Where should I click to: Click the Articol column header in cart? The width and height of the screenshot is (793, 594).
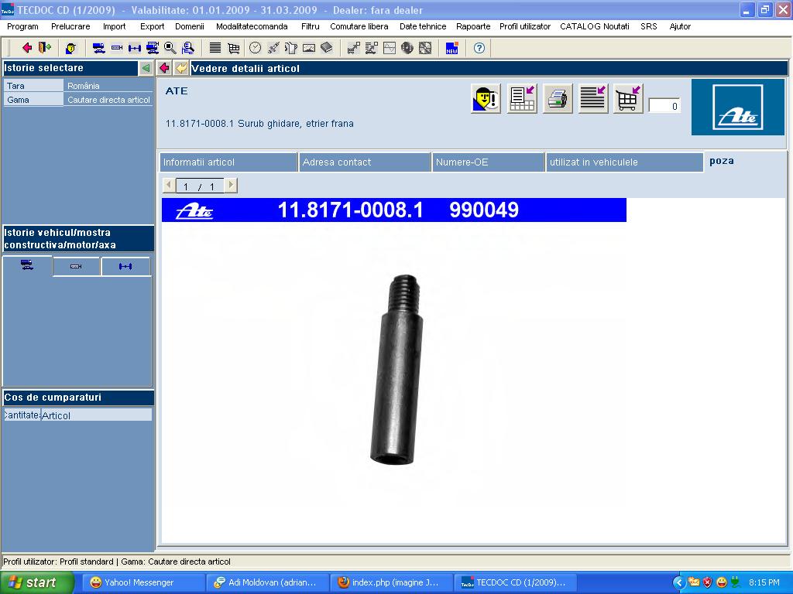tap(96, 415)
